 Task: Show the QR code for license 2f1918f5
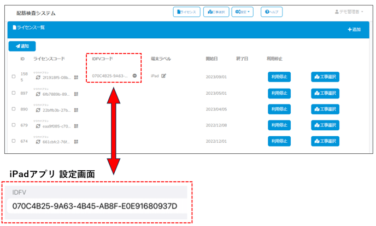click(76, 78)
